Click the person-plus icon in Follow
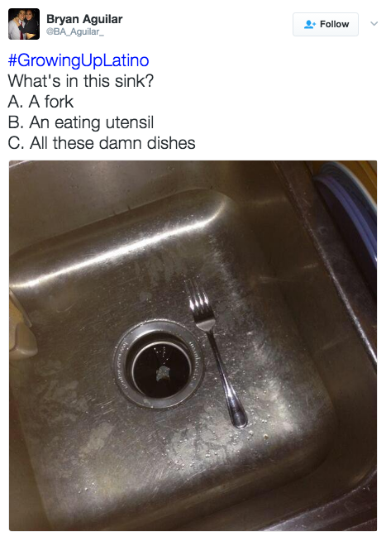386x536 pixels. [x=309, y=24]
